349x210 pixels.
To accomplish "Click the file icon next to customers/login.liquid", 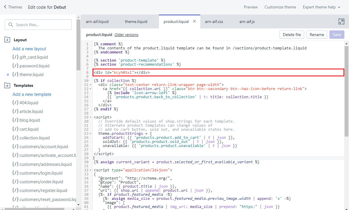I will [15, 173].
